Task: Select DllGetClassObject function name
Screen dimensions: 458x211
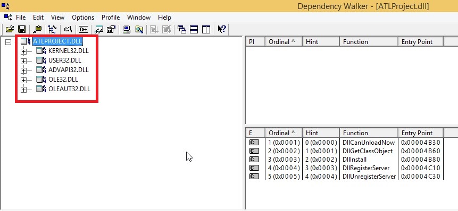Action: [368, 151]
